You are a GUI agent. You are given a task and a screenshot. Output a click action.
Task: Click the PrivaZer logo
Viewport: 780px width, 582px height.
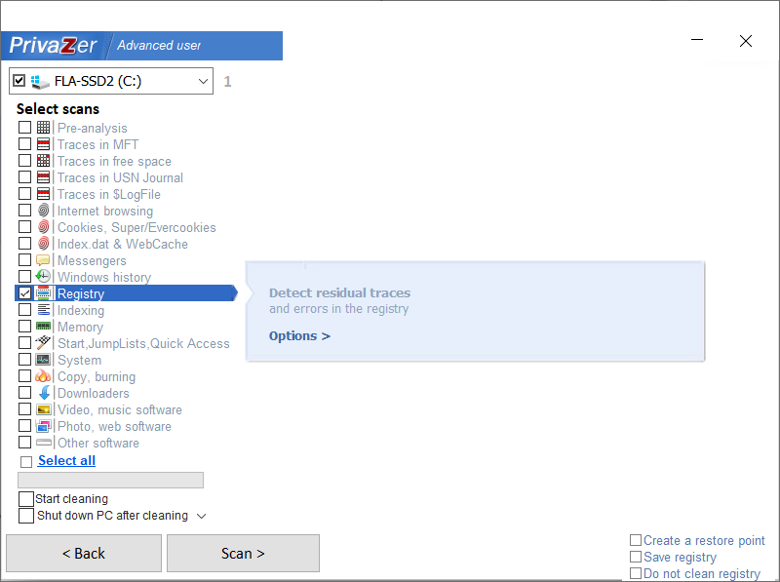click(x=54, y=46)
